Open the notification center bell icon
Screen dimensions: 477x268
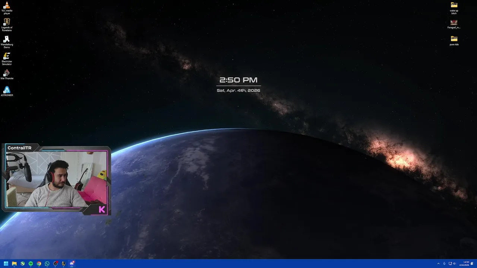tap(472, 264)
